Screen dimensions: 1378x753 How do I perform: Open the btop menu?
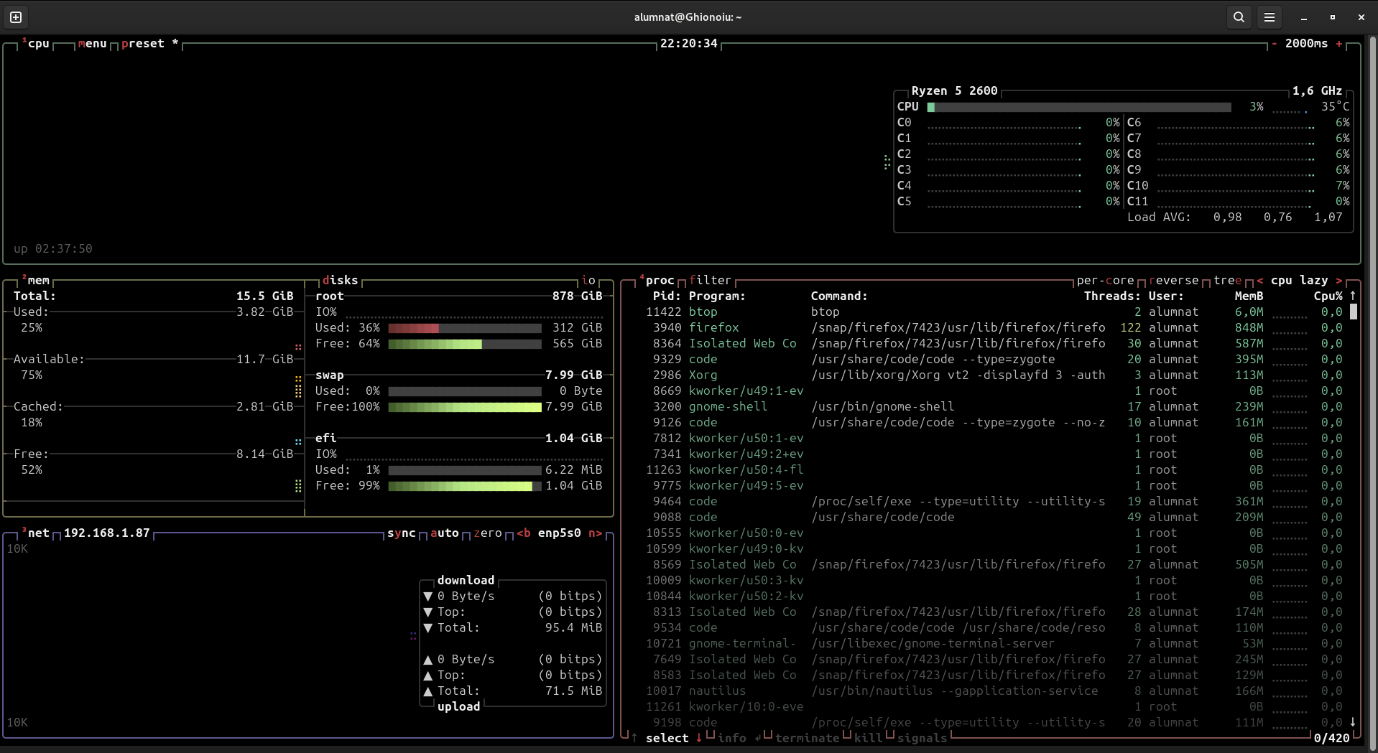tap(92, 44)
